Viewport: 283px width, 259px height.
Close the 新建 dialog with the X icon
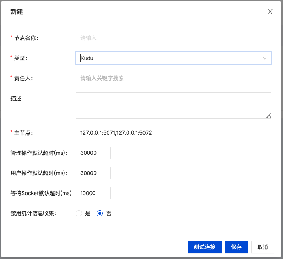pyautogui.click(x=270, y=12)
